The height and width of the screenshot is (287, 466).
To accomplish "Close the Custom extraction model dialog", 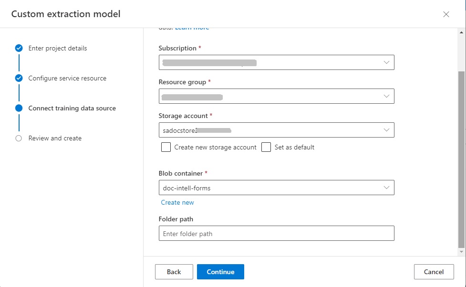I will click(446, 14).
